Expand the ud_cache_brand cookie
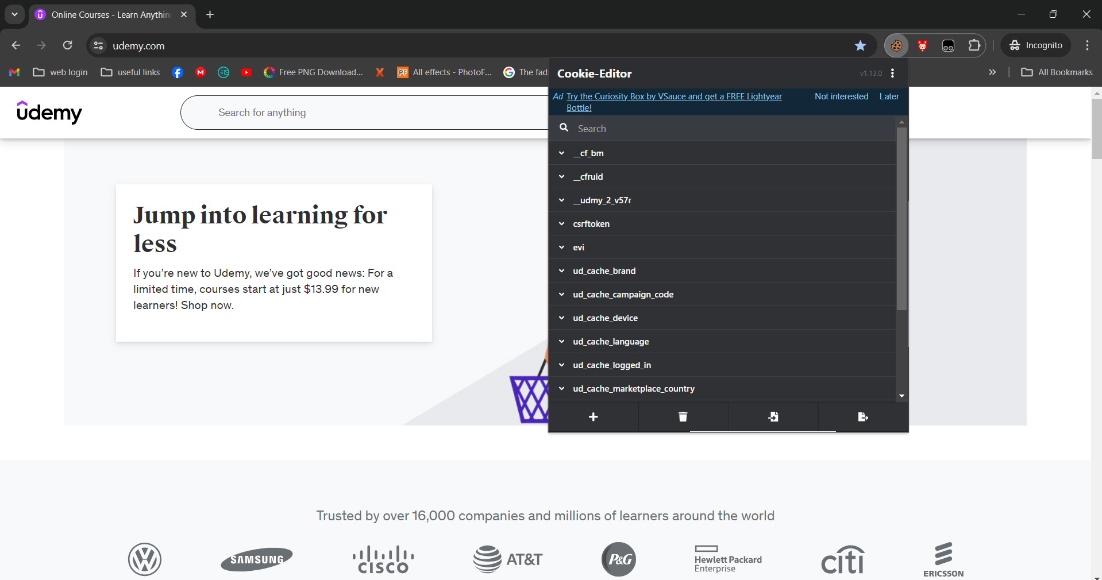The height and width of the screenshot is (580, 1102). [x=722, y=271]
